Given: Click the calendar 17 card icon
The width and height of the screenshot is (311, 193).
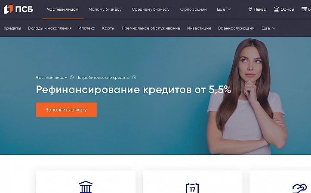Looking at the screenshot, I should point(192,187).
